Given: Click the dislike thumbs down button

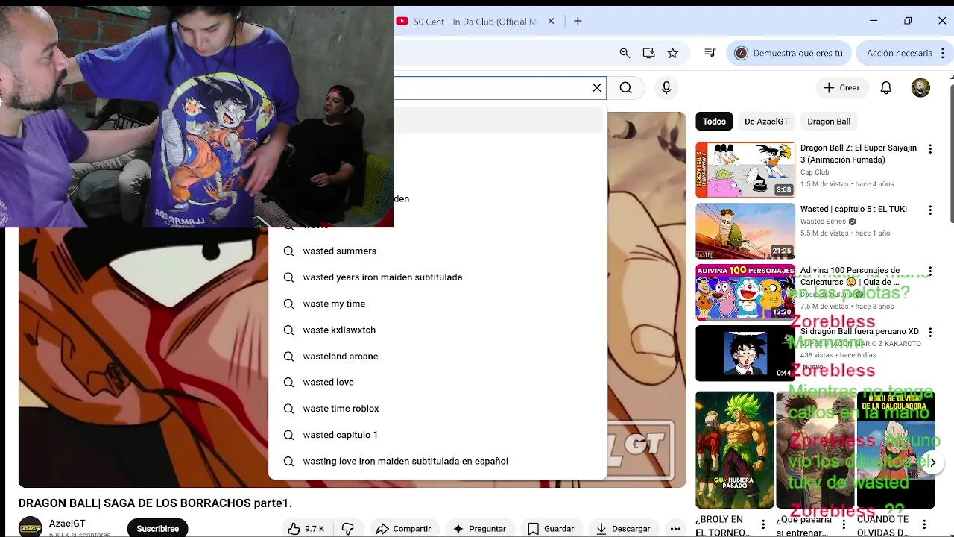Looking at the screenshot, I should click(348, 528).
